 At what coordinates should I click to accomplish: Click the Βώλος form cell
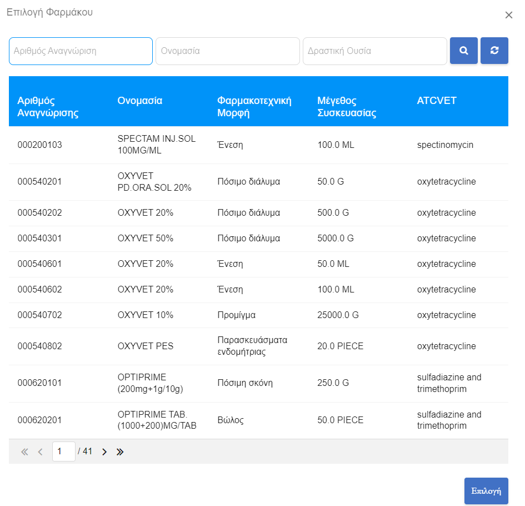pyautogui.click(x=231, y=420)
